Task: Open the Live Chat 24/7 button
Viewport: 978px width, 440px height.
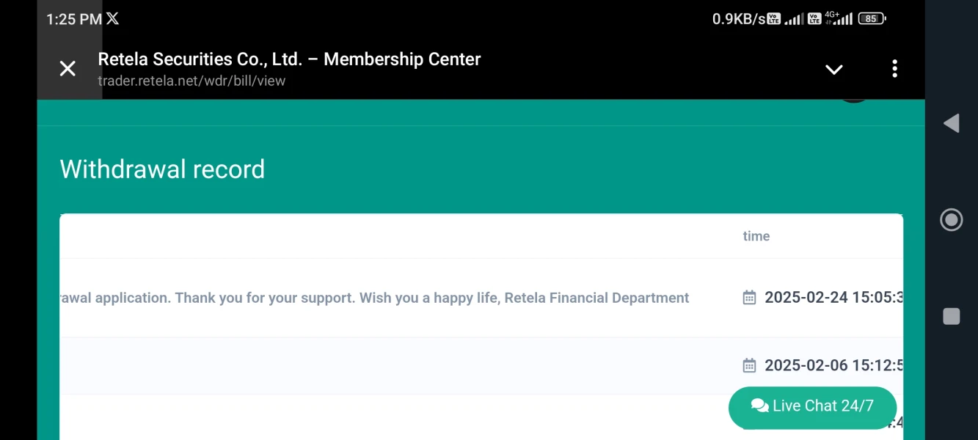Action: [812, 406]
